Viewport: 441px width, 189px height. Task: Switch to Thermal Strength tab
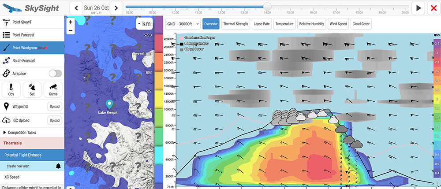pyautogui.click(x=235, y=24)
